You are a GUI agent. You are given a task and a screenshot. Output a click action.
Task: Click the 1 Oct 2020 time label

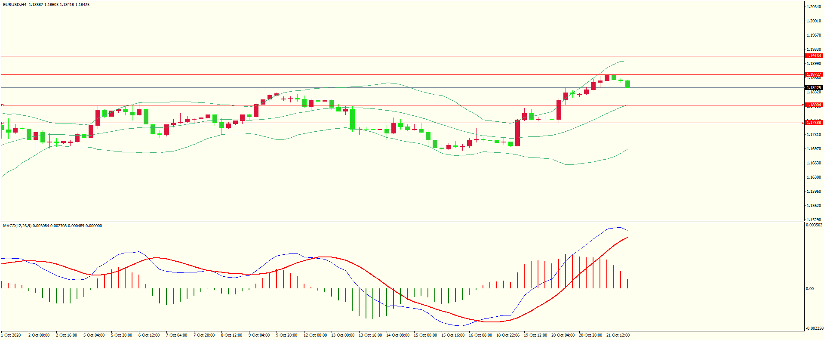pyautogui.click(x=12, y=335)
